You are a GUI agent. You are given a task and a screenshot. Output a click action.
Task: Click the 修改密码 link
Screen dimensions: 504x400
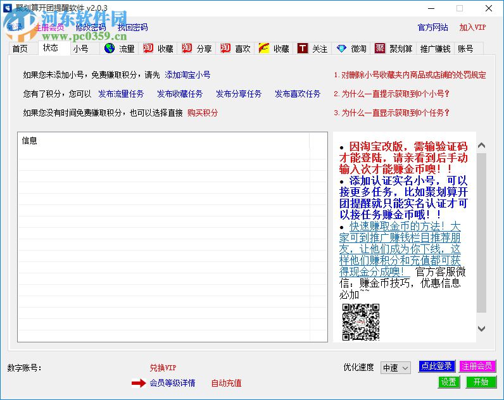tap(91, 27)
